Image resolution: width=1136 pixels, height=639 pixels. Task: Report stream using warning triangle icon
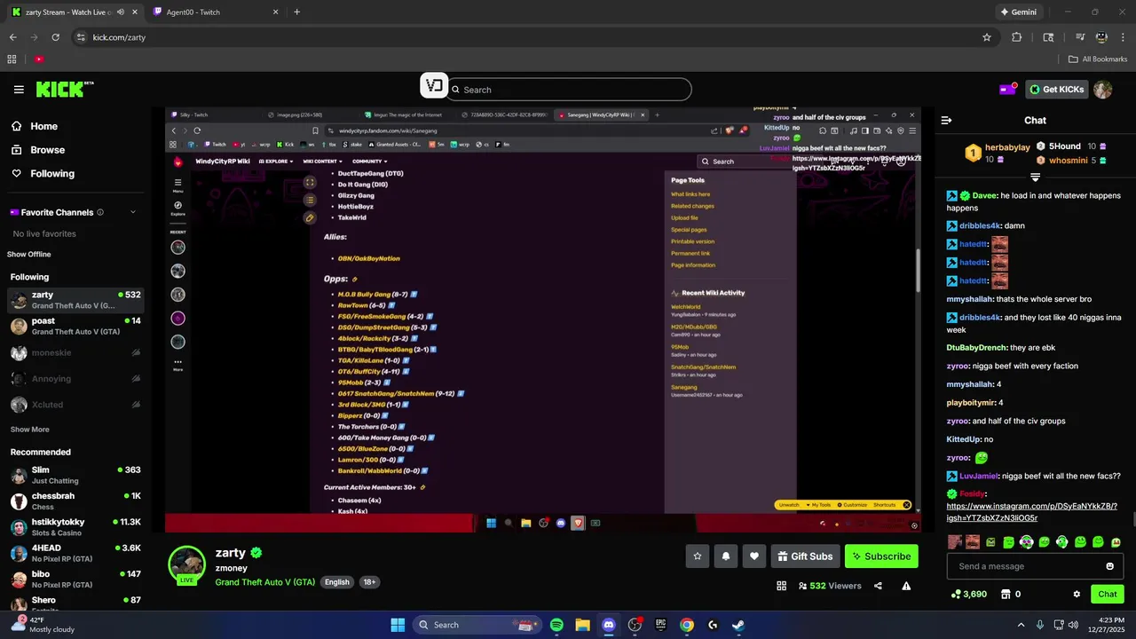[906, 586]
